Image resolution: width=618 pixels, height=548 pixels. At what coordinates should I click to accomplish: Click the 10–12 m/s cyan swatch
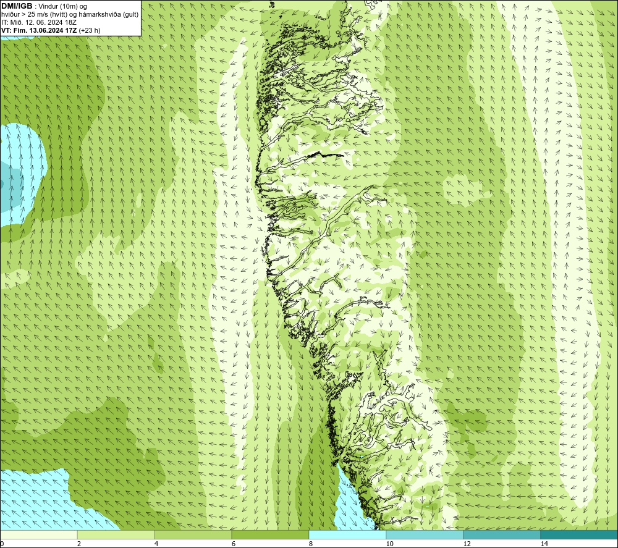425,535
